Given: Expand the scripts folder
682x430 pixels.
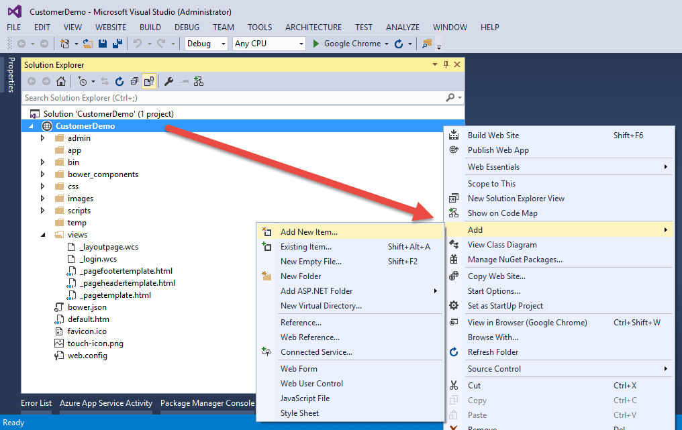Looking at the screenshot, I should click(x=43, y=211).
